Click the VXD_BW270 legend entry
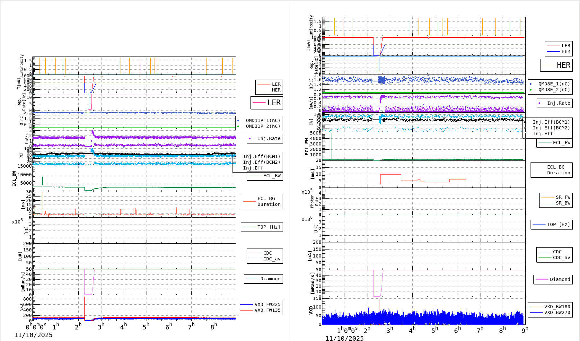Screen dimensions: 580x341 click(557, 312)
